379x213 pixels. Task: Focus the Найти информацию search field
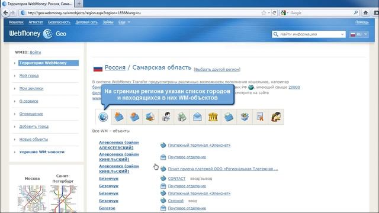point(309,34)
